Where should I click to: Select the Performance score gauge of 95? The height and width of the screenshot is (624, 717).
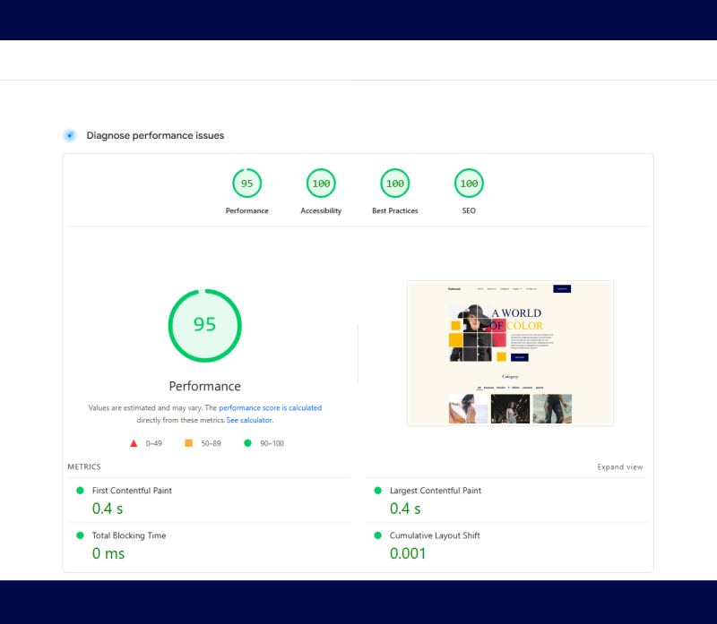click(246, 184)
